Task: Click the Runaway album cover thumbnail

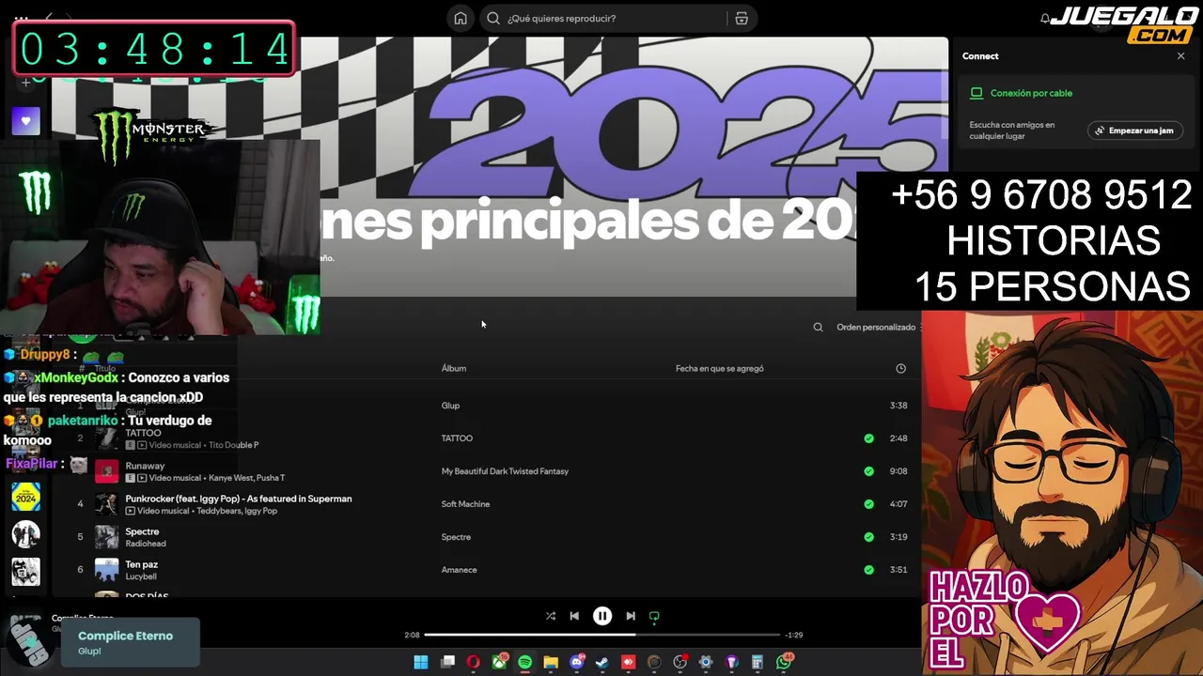Action: pyautogui.click(x=107, y=471)
